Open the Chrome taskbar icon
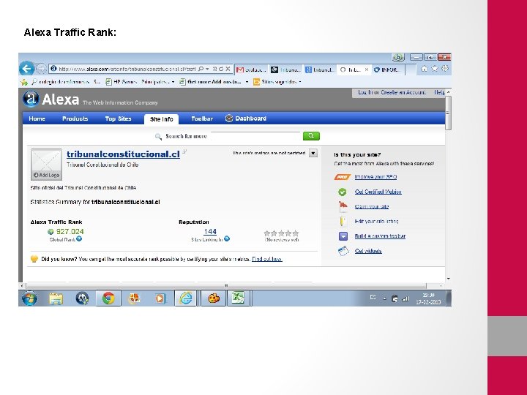This screenshot has height=395, width=527. click(108, 298)
